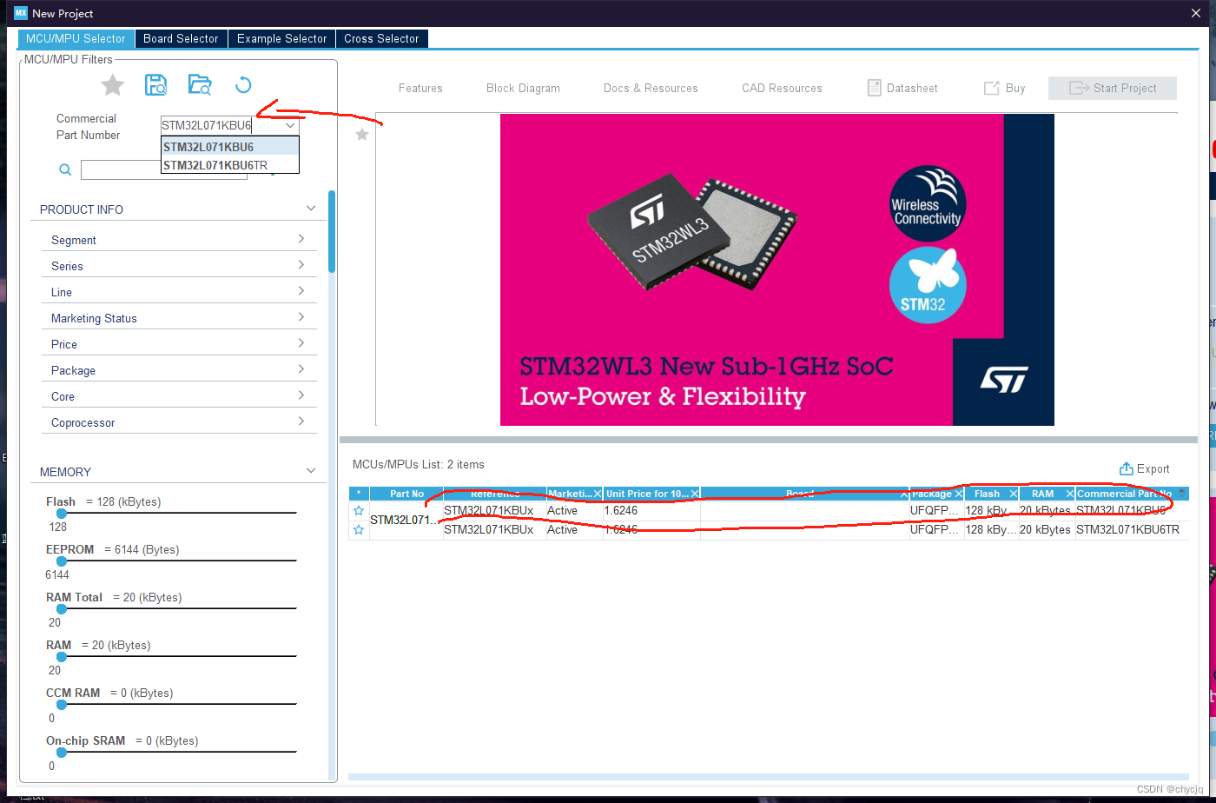Click the Start Project button
1216x803 pixels.
tap(1113, 88)
